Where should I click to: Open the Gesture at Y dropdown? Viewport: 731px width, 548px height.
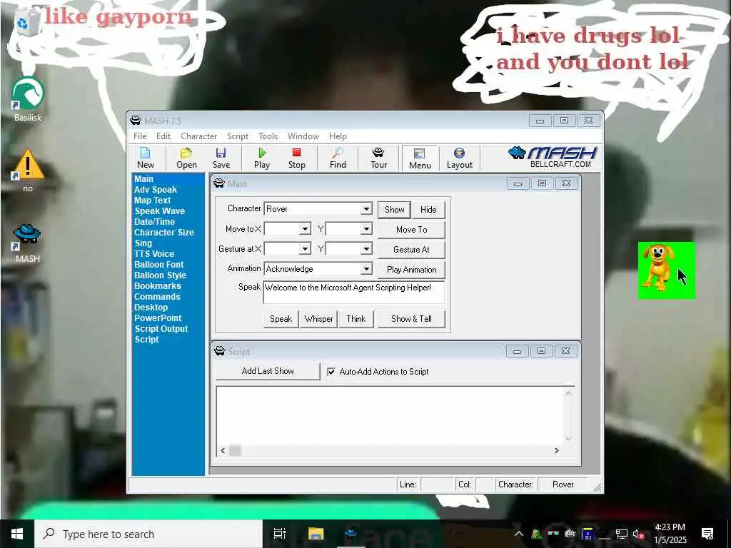tap(366, 249)
